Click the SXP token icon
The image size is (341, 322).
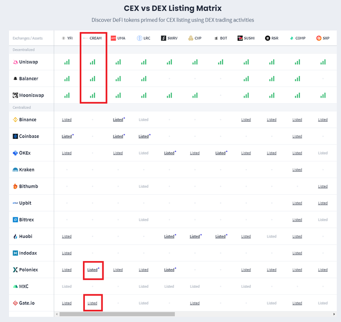[x=318, y=38]
